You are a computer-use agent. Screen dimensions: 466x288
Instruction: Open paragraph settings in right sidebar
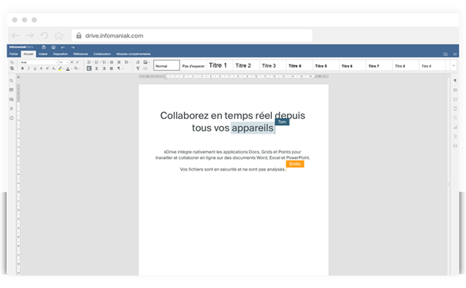click(455, 81)
